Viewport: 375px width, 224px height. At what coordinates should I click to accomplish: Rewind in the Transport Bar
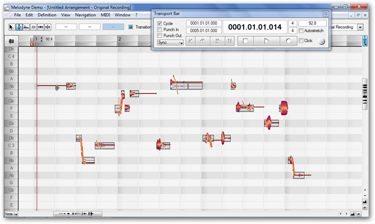(x=202, y=41)
